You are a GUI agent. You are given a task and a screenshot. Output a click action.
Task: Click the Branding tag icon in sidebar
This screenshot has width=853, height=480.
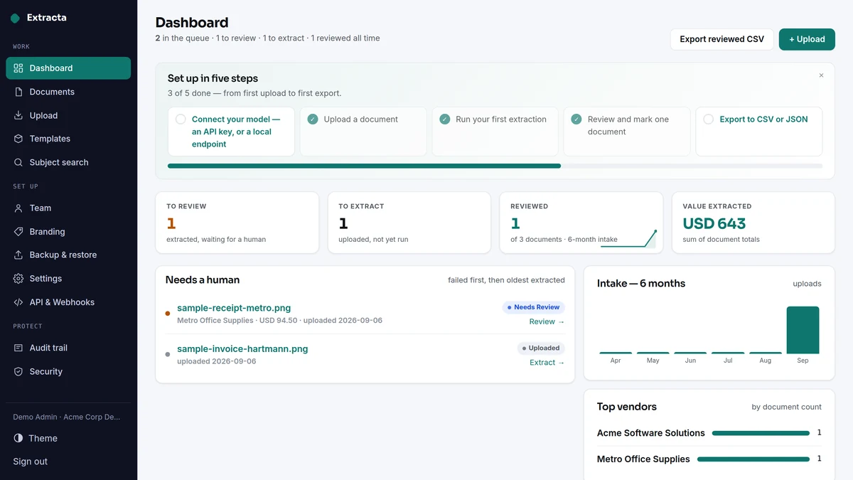(x=18, y=232)
